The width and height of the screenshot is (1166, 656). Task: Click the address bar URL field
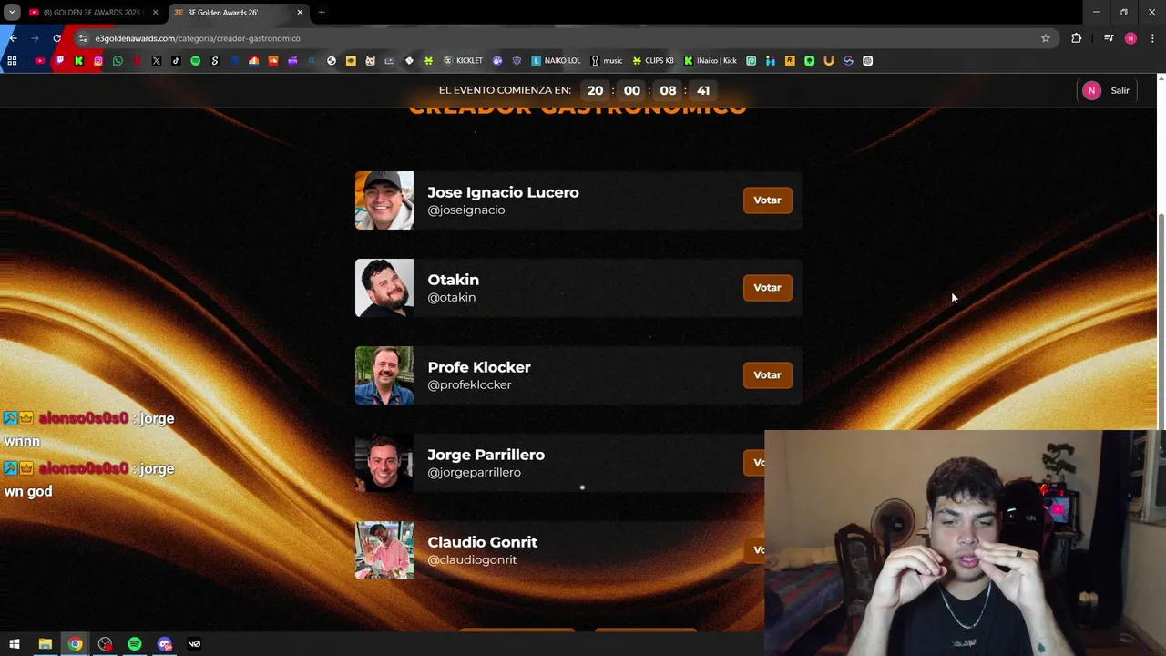pos(565,38)
